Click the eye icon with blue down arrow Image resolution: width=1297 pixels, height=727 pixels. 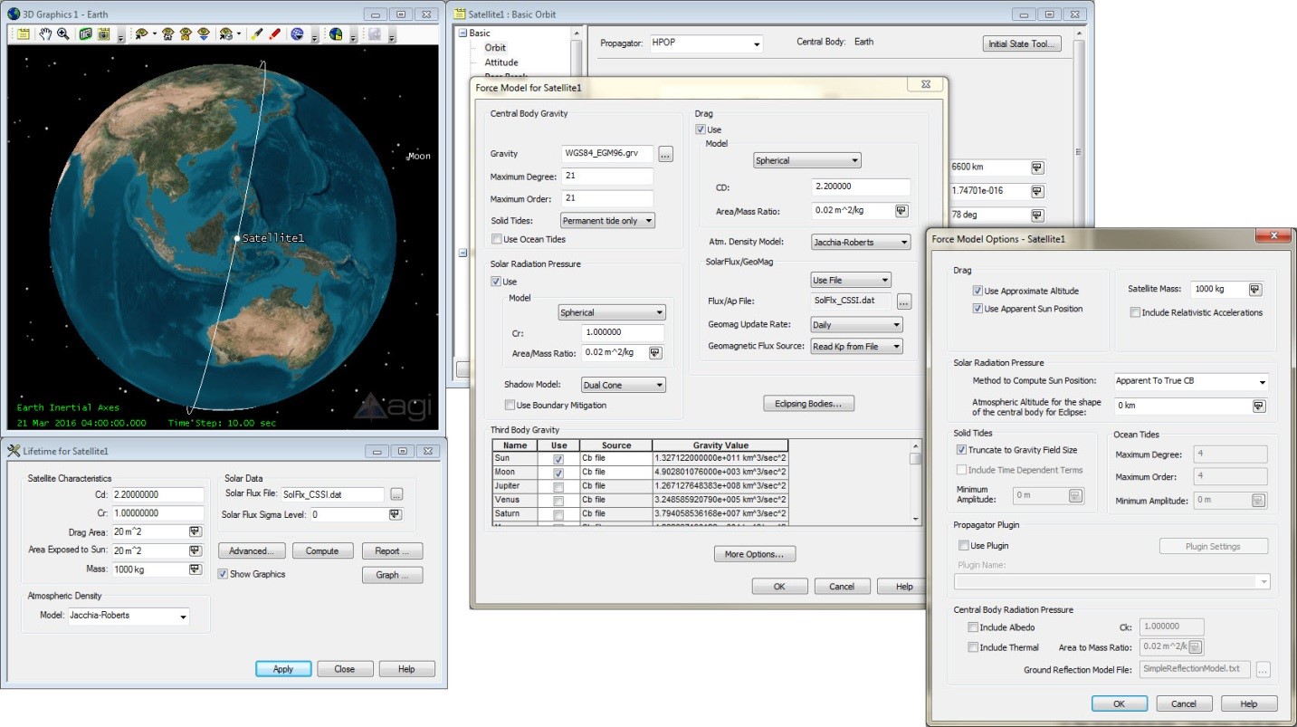coord(204,34)
